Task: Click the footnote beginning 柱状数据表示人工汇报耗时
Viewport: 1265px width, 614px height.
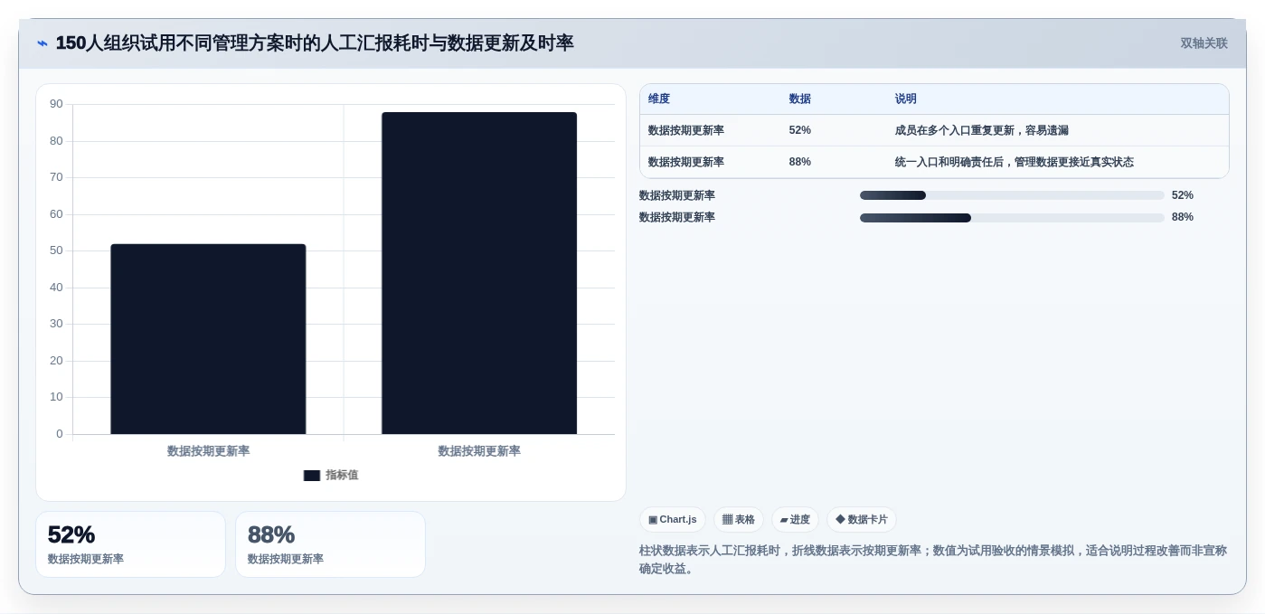Action: 933,560
